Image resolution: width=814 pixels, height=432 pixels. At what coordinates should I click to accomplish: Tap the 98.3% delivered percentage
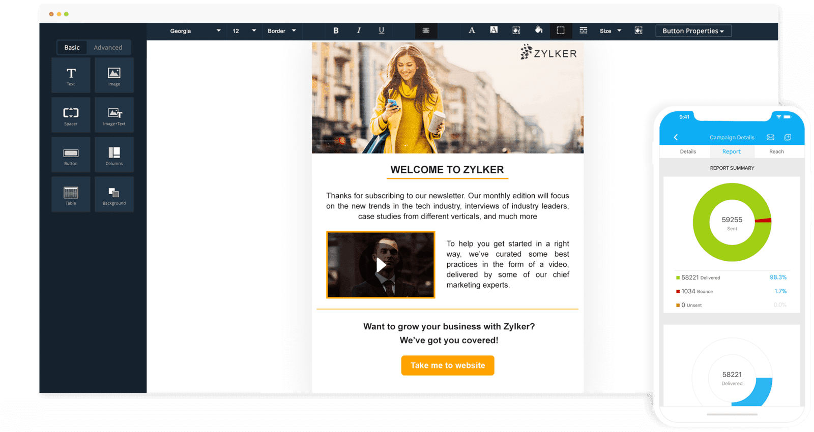pyautogui.click(x=778, y=277)
